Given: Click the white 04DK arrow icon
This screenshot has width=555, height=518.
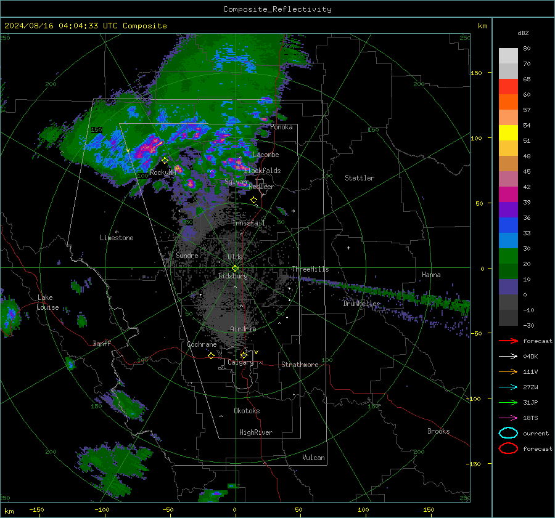Looking at the screenshot, I should [508, 357].
